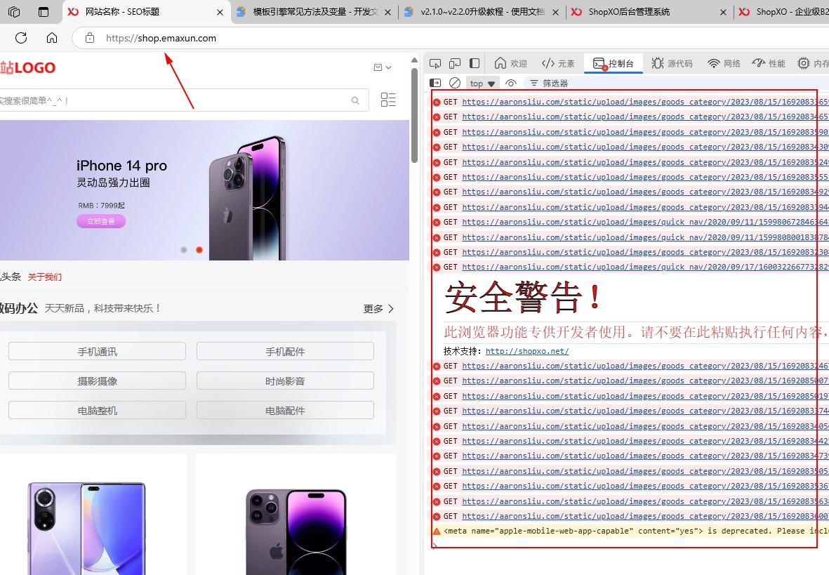Close the 网站名称 - SEO标题 tab

click(x=220, y=12)
